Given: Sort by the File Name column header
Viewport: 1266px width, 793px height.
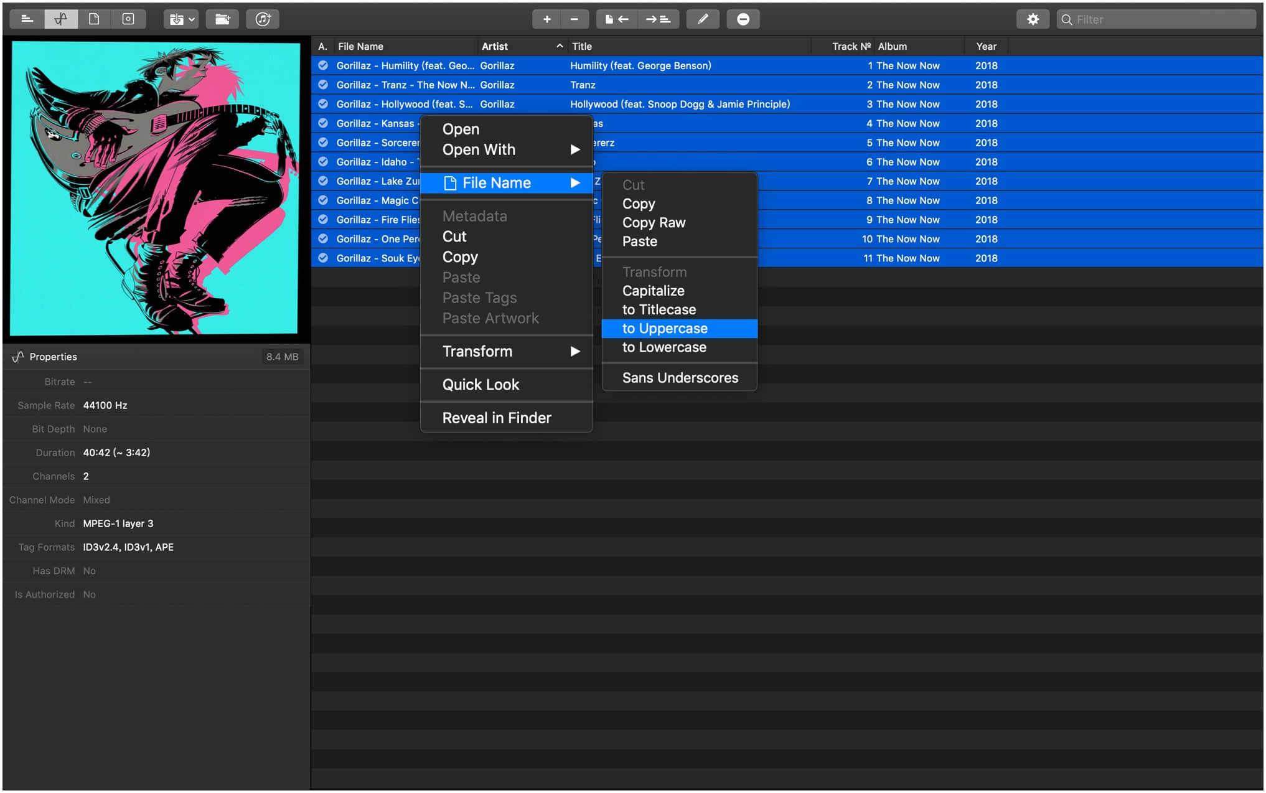Looking at the screenshot, I should pos(405,46).
